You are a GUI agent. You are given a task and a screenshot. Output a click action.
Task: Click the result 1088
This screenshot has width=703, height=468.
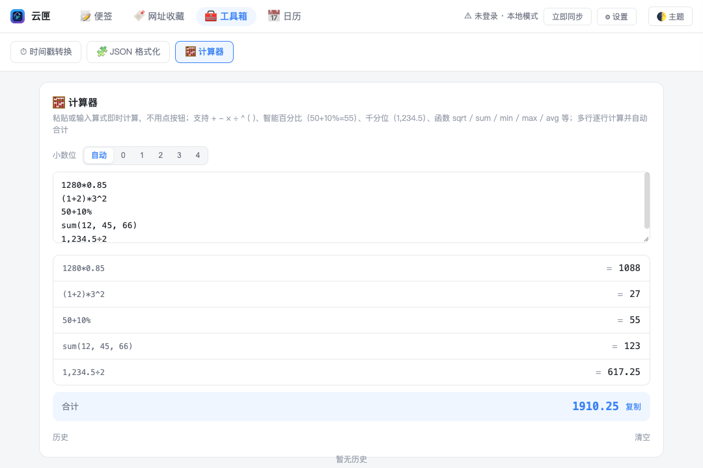(x=629, y=268)
